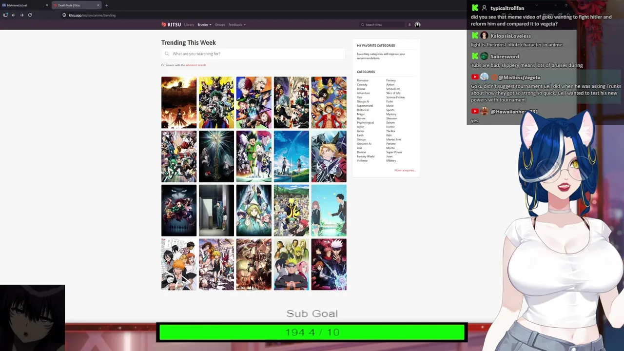Open the Psychological category
Image resolution: width=624 pixels, height=351 pixels.
(x=365, y=123)
